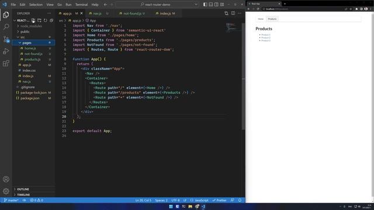Open the Source Control view

point(6,39)
